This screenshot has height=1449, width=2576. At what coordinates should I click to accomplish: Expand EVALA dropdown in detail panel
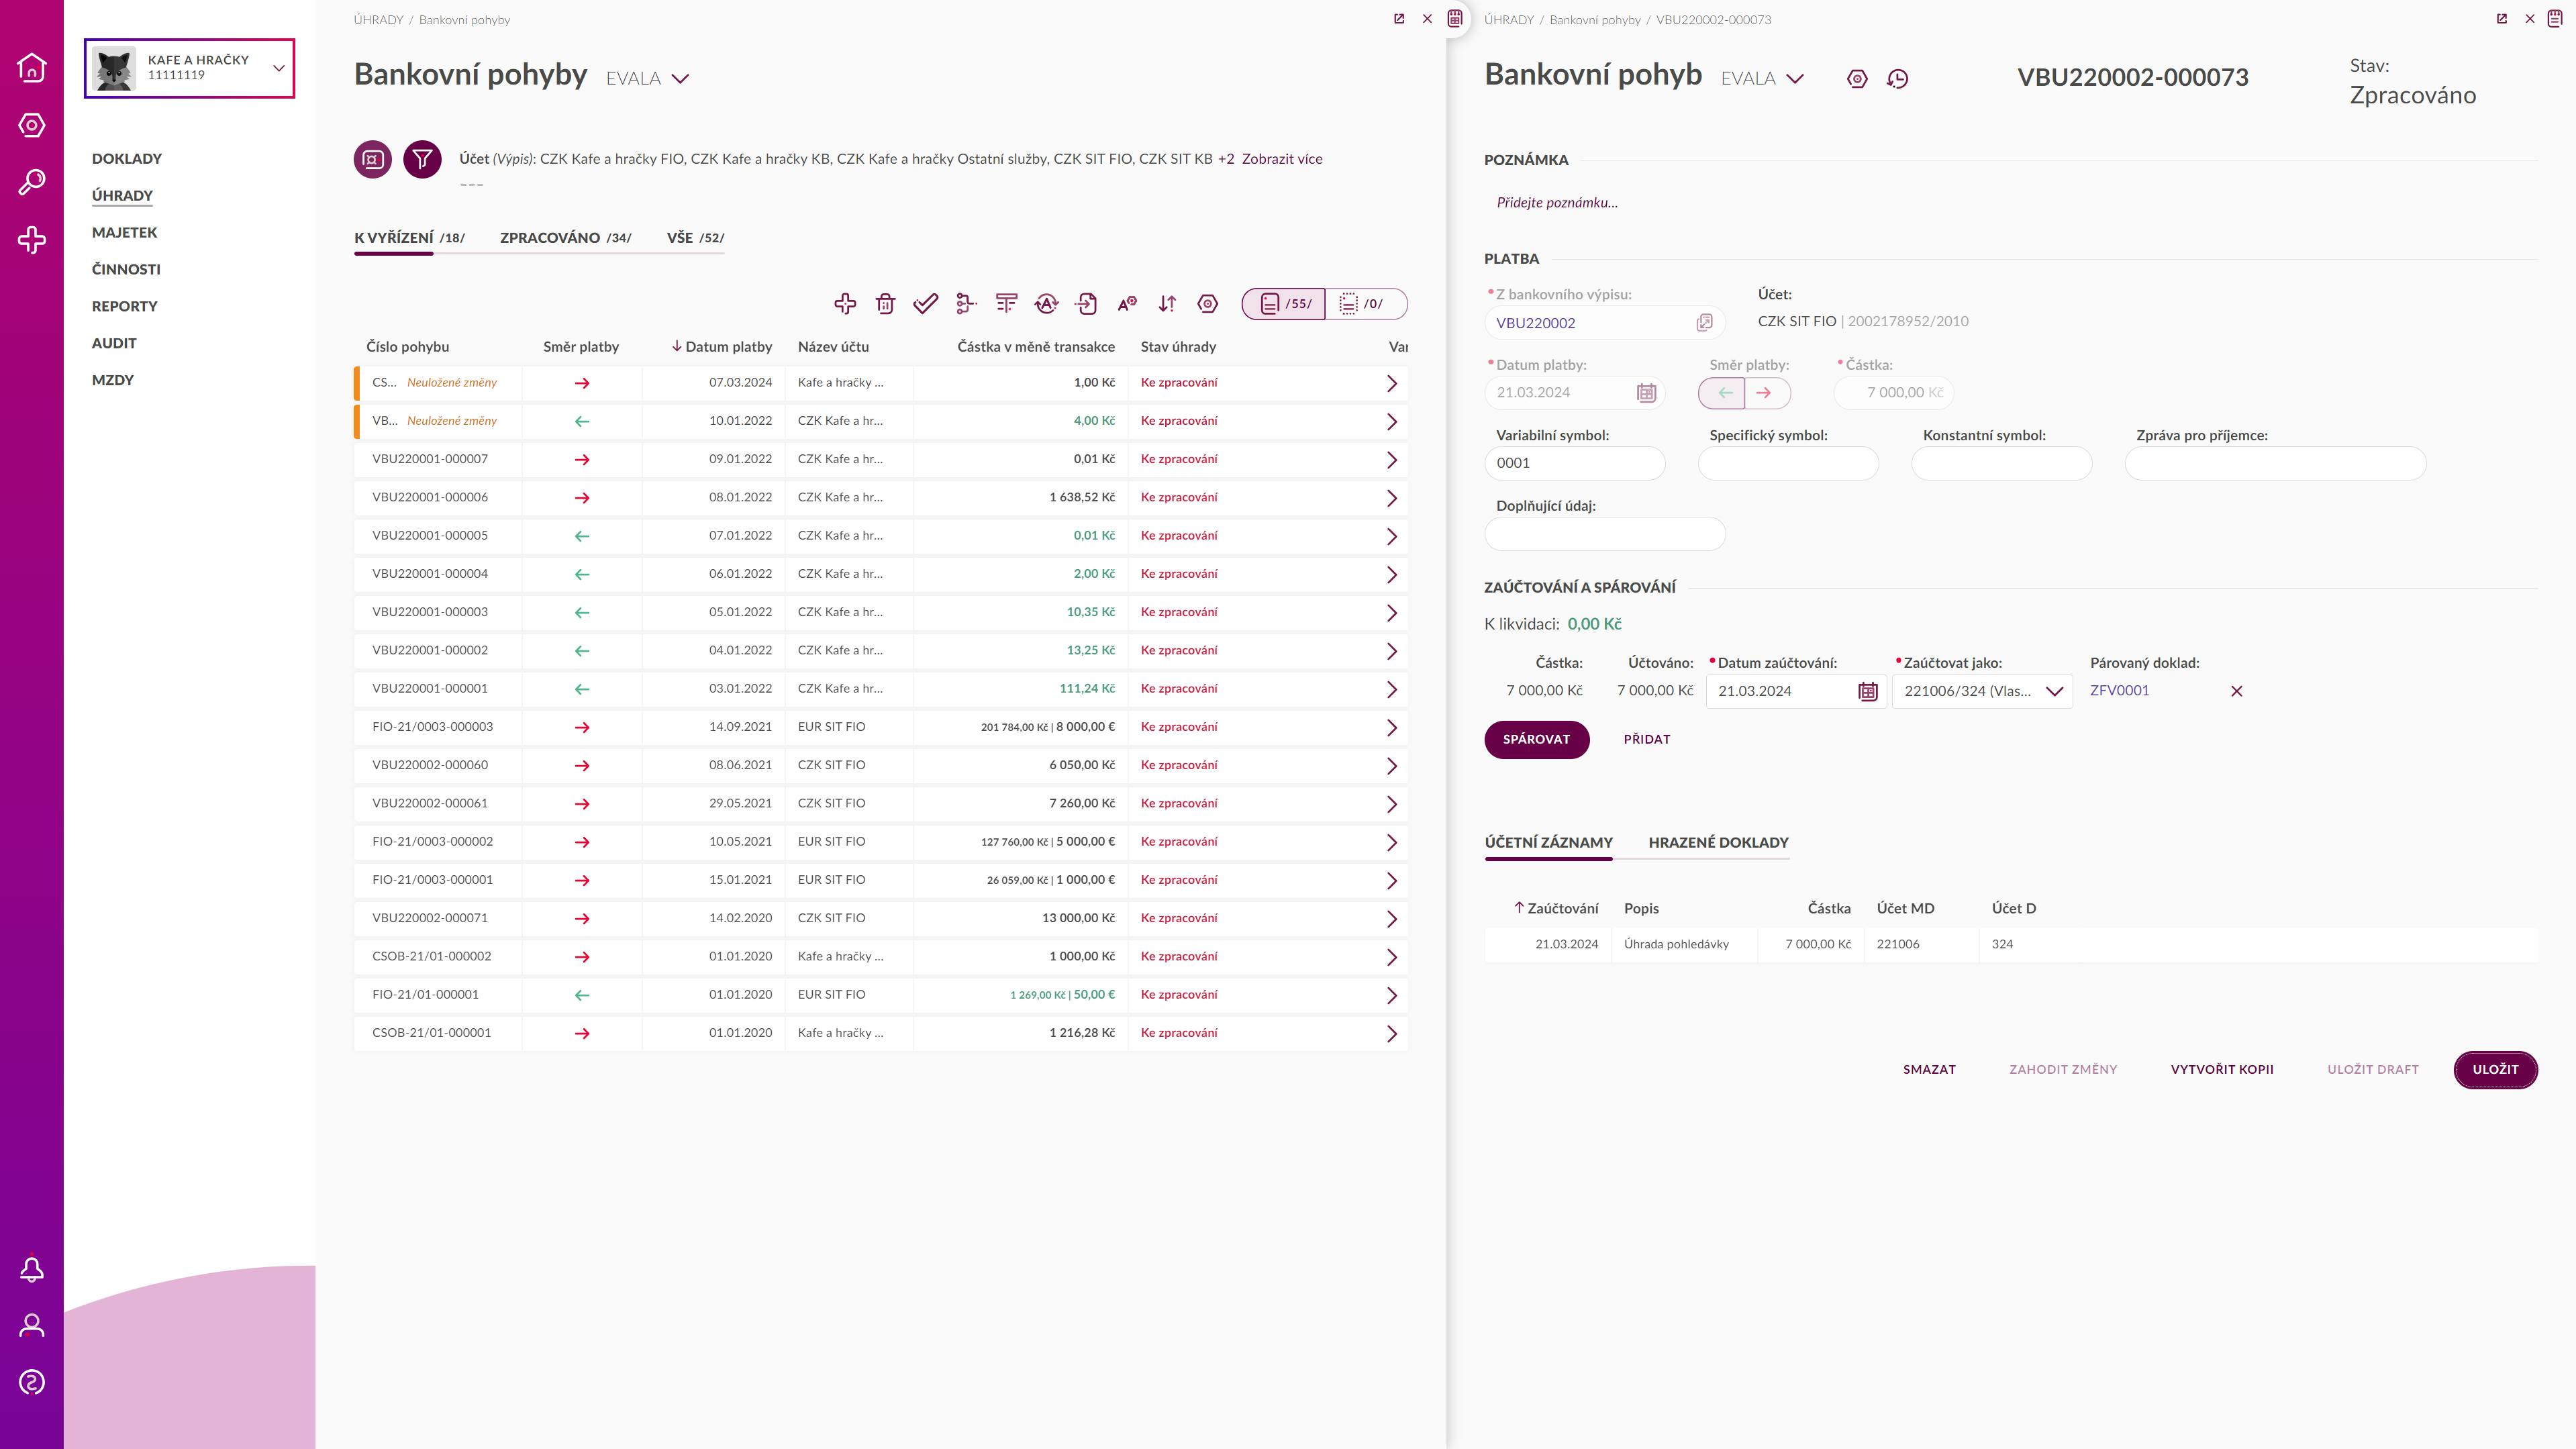(x=1795, y=79)
